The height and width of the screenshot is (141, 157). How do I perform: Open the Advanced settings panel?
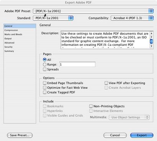point(9,43)
